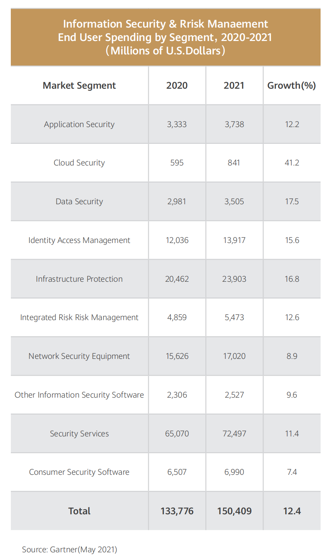Select the 2020 column header
The width and height of the screenshot is (334, 559).
point(177,86)
